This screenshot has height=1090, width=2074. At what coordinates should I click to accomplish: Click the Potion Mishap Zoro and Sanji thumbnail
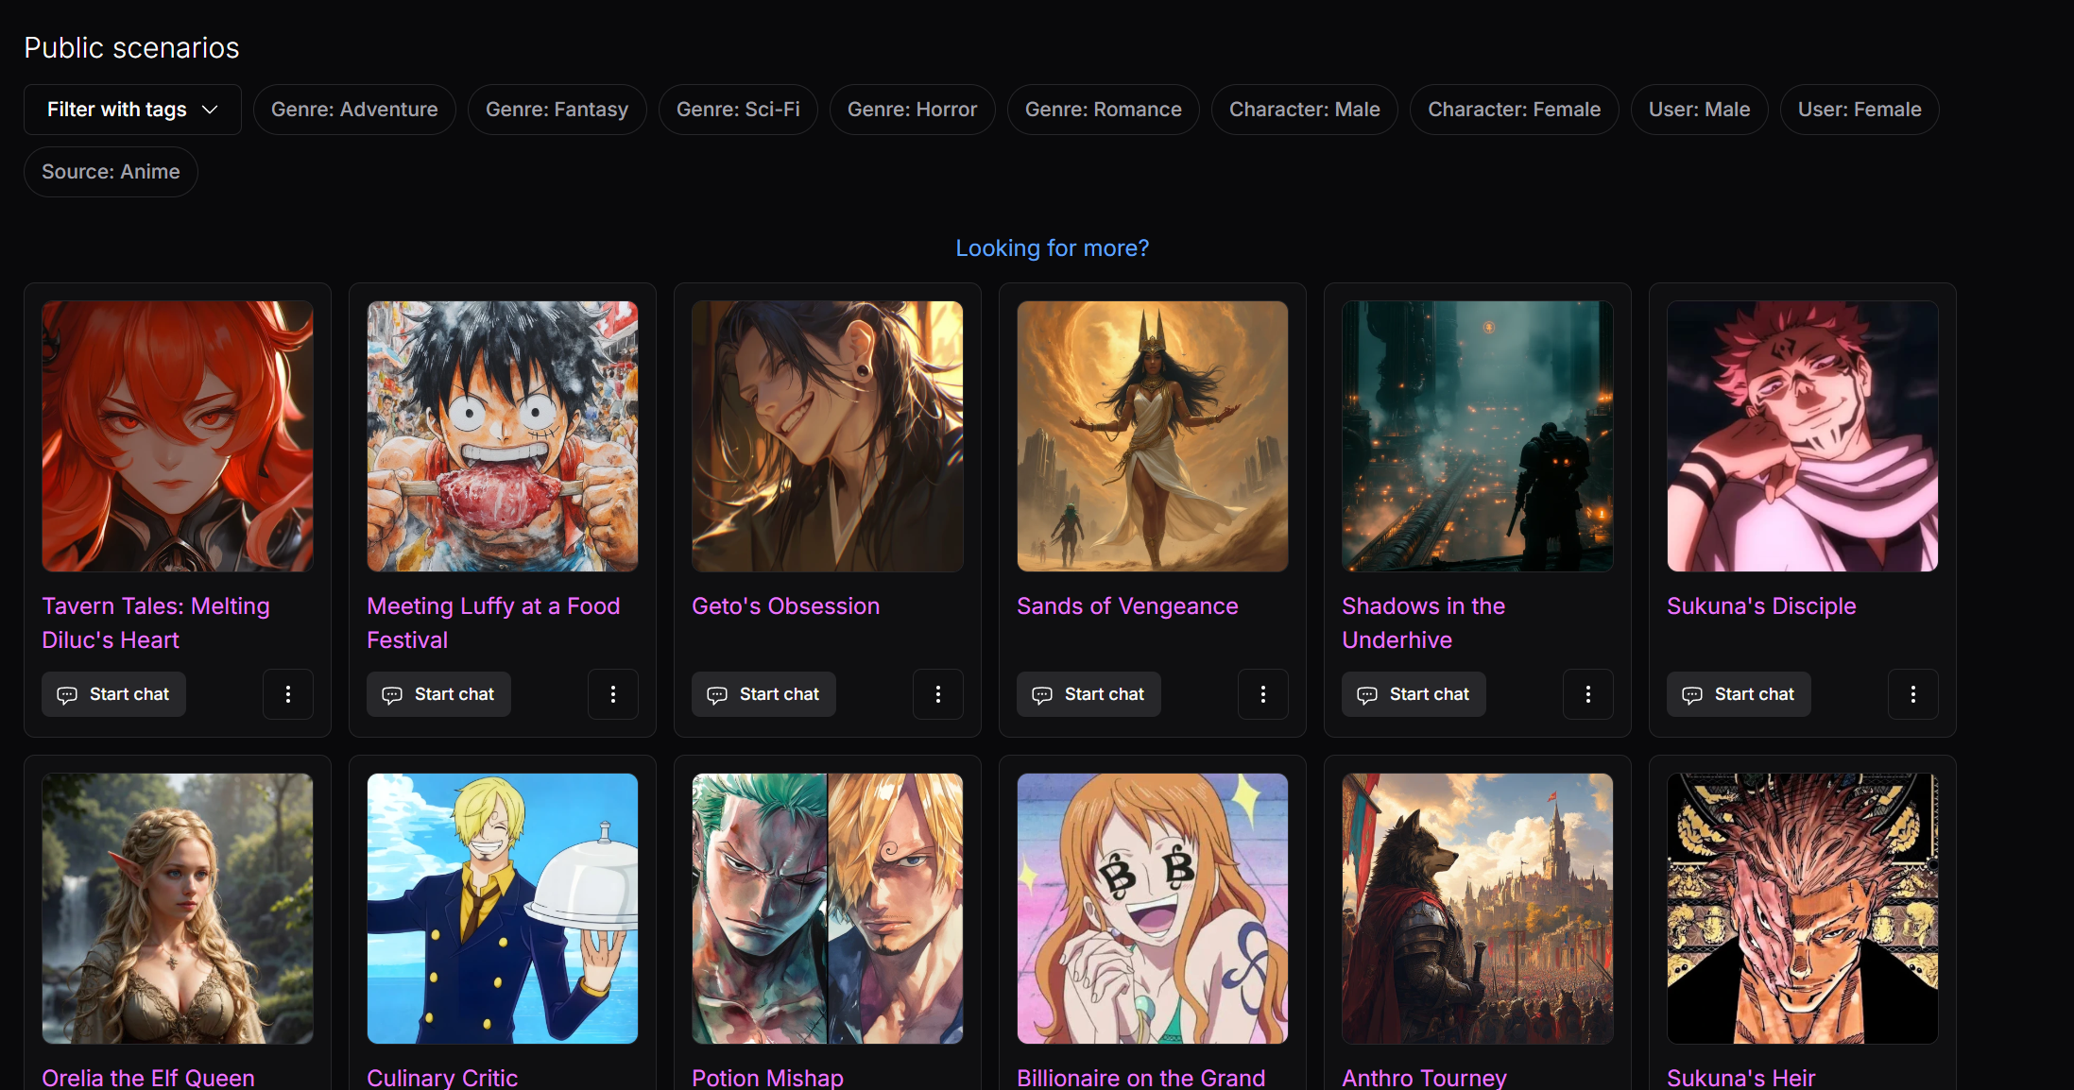828,909
